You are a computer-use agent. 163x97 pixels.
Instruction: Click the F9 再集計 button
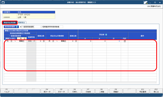[116, 91]
